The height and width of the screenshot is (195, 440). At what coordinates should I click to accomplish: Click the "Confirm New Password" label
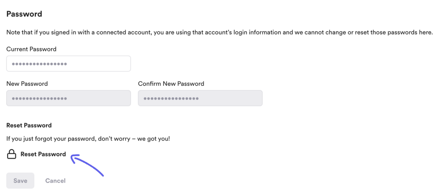tap(171, 84)
